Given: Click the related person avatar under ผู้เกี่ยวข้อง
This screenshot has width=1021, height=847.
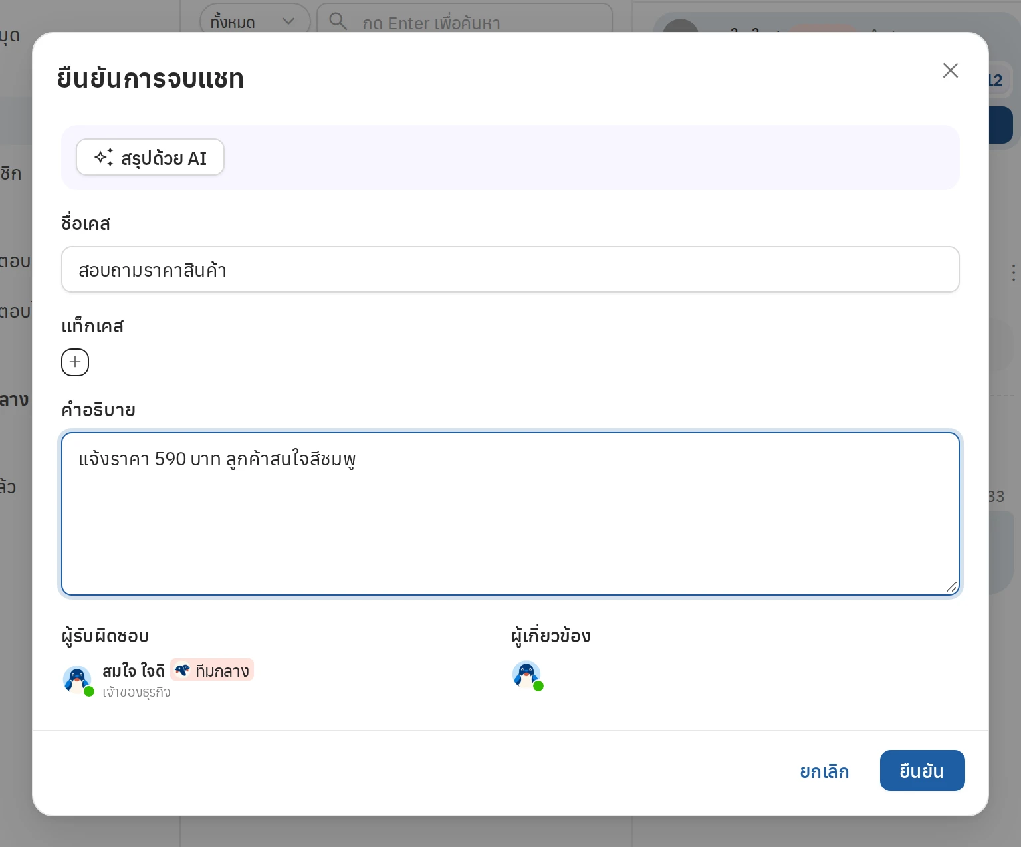Looking at the screenshot, I should coord(527,675).
